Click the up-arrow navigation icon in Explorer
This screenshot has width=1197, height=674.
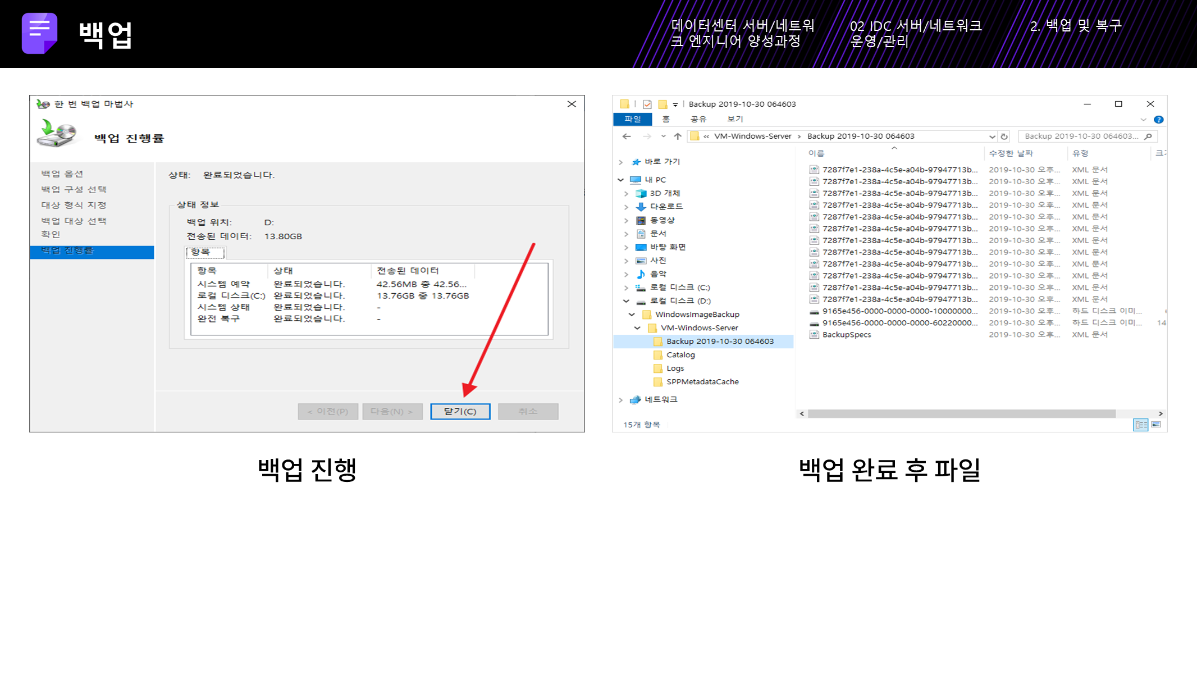point(678,136)
